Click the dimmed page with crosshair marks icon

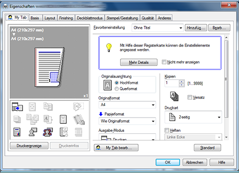click(32, 107)
